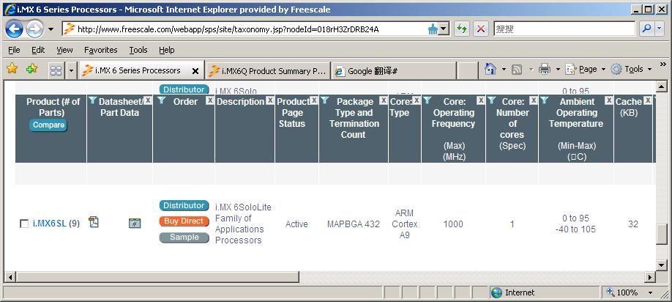Switch to the i.MX 6 Series Processors tab
Viewport: 672px width, 302px height.
pyautogui.click(x=136, y=70)
